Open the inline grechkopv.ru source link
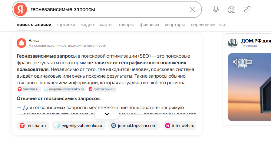 coord(102,89)
